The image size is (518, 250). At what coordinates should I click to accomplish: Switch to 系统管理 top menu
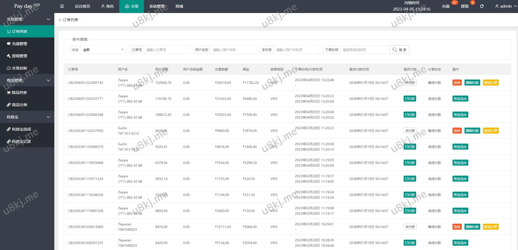click(x=157, y=6)
